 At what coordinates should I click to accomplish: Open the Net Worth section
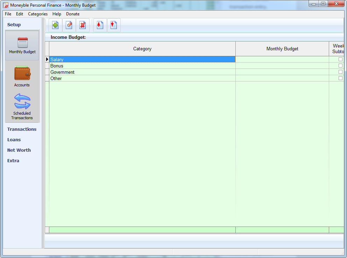coord(19,150)
